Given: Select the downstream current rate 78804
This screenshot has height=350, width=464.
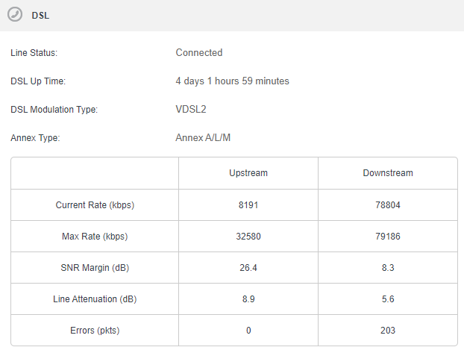Looking at the screenshot, I should pyautogui.click(x=388, y=205).
